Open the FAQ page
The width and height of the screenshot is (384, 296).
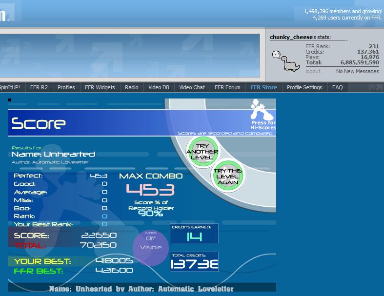338,87
